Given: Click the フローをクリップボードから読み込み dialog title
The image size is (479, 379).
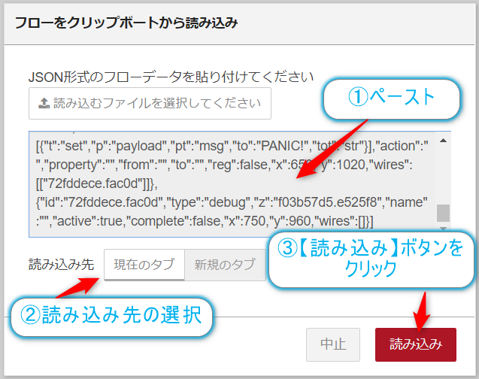Looking at the screenshot, I should click(x=126, y=23).
